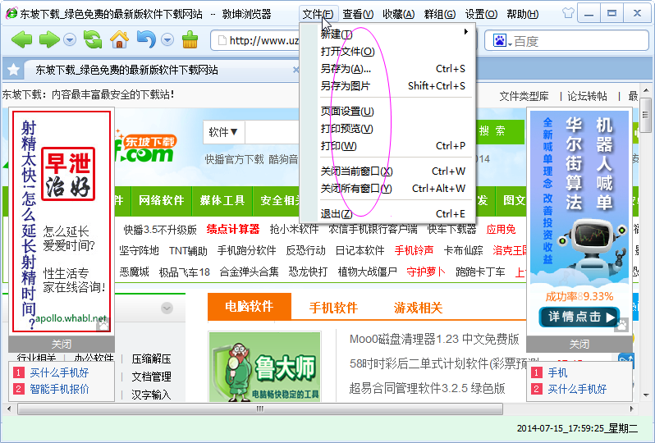This screenshot has width=655, height=443.
Task: Close the left floating ad
Action: point(62,344)
